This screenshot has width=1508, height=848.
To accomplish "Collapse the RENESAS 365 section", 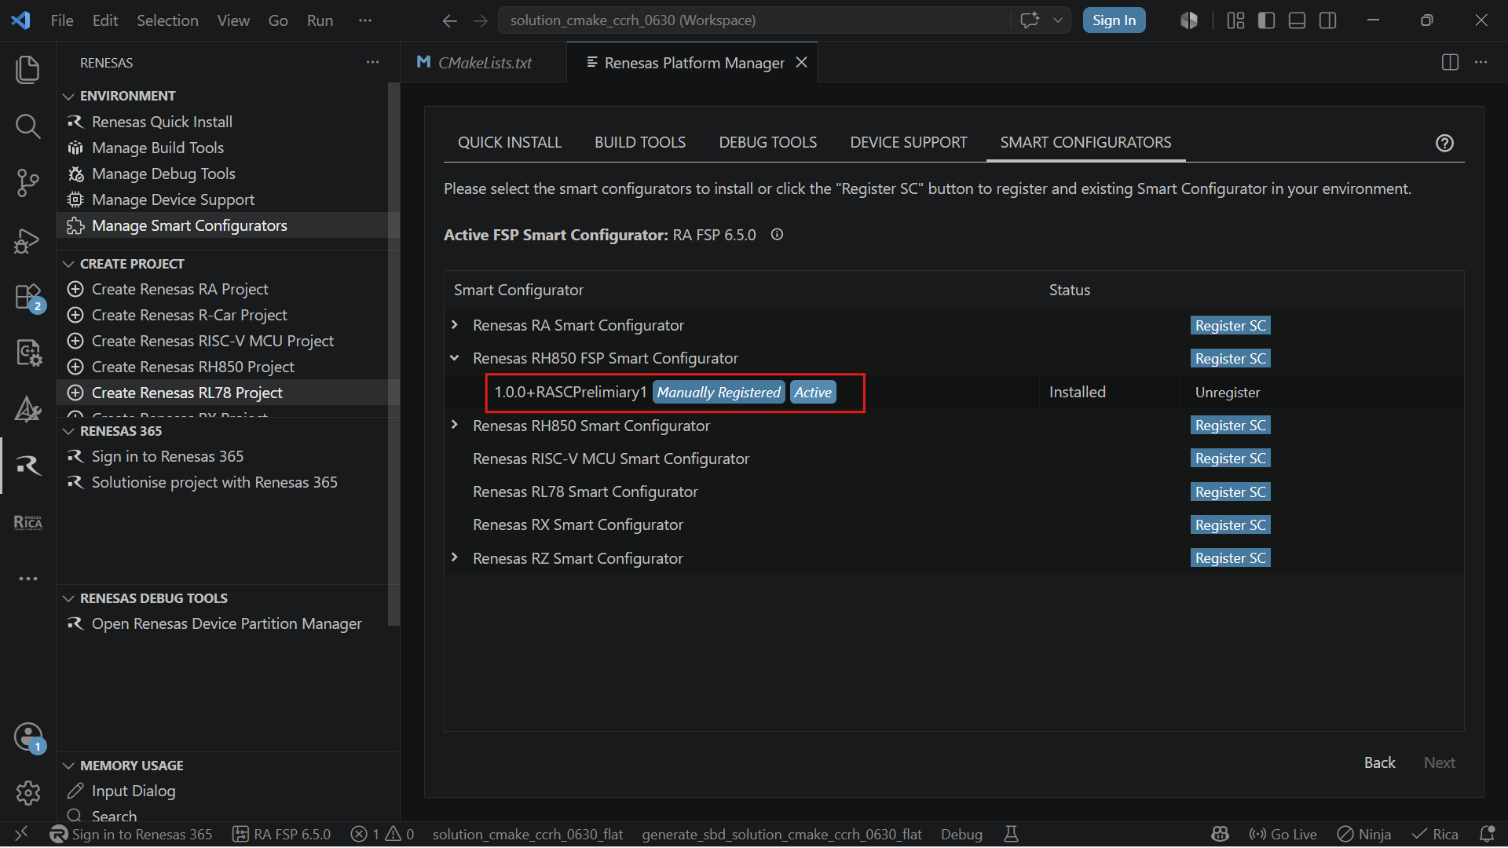I will coord(68,431).
